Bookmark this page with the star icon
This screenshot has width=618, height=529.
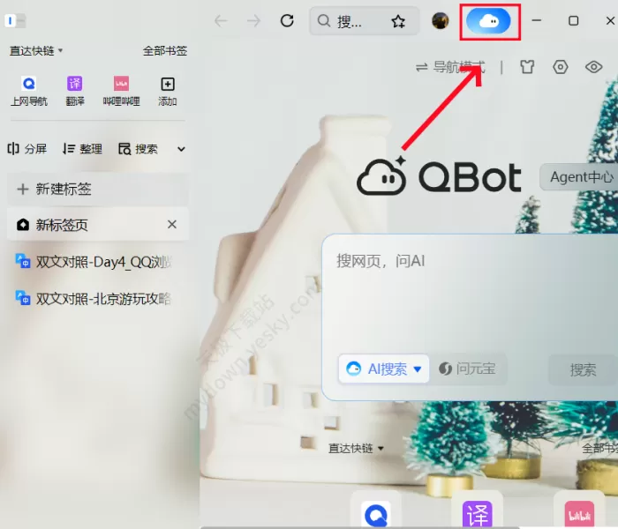click(x=398, y=21)
